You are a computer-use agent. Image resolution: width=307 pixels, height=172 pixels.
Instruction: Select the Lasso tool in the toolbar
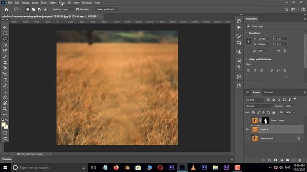5,39
